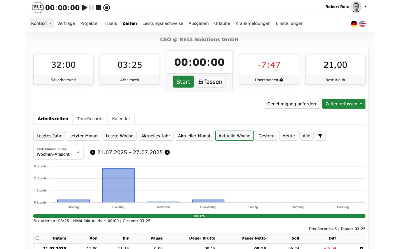
Task: Open the Kontext dropdown menu
Action: [41, 23]
